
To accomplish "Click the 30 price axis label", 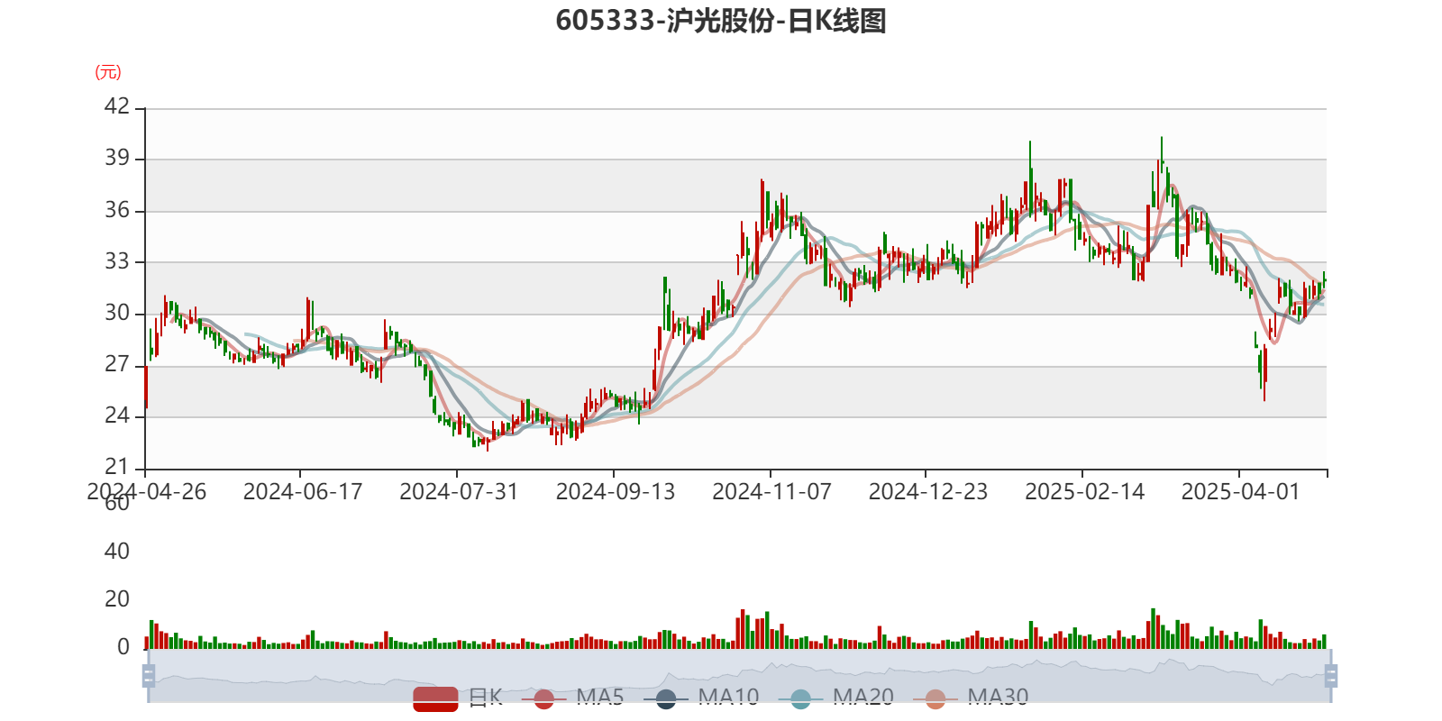I will 117,313.
